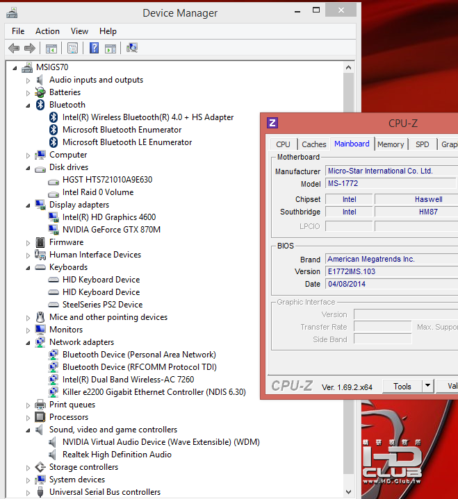Click the Realtek High Definition Audio icon
458x499 pixels.
[53, 455]
